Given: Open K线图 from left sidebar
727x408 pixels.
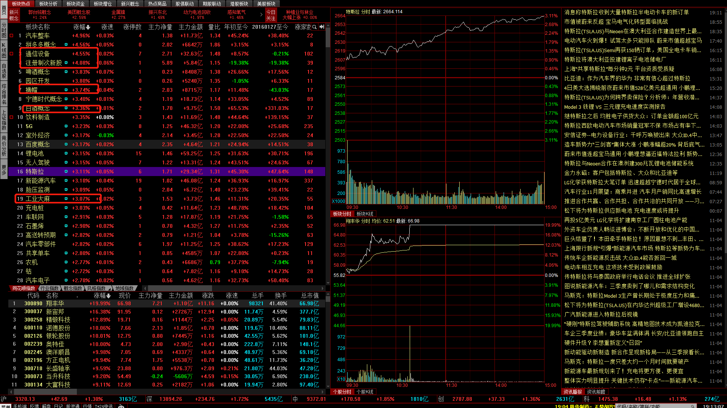Looking at the screenshot, I should click(x=4, y=50).
